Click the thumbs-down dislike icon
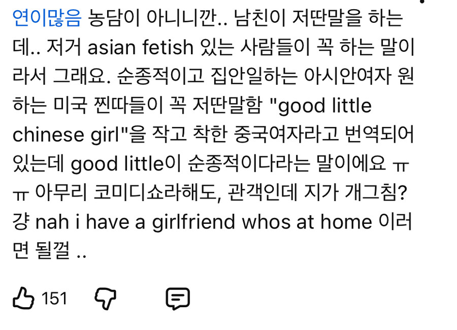 click(x=106, y=300)
